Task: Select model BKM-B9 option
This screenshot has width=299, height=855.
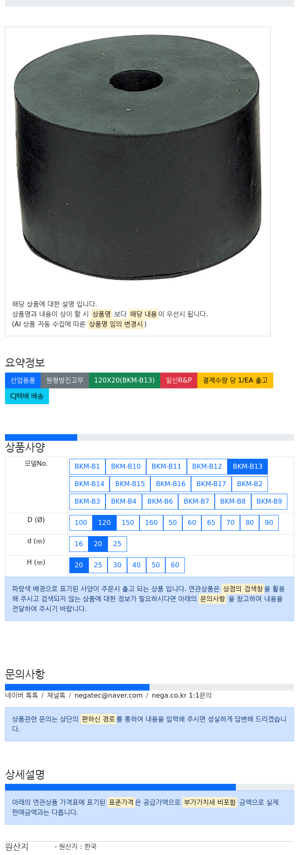Action: tap(269, 502)
